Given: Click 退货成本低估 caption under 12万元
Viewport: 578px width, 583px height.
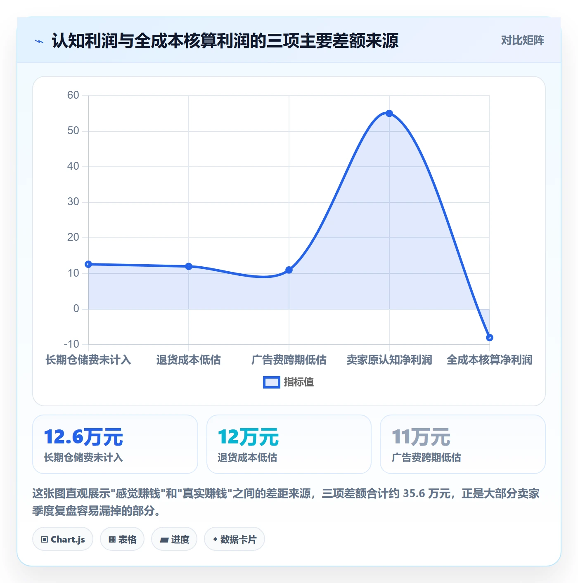Looking at the screenshot, I should 247,458.
